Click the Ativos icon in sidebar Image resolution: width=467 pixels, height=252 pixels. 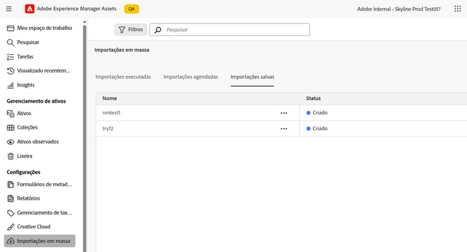11,114
